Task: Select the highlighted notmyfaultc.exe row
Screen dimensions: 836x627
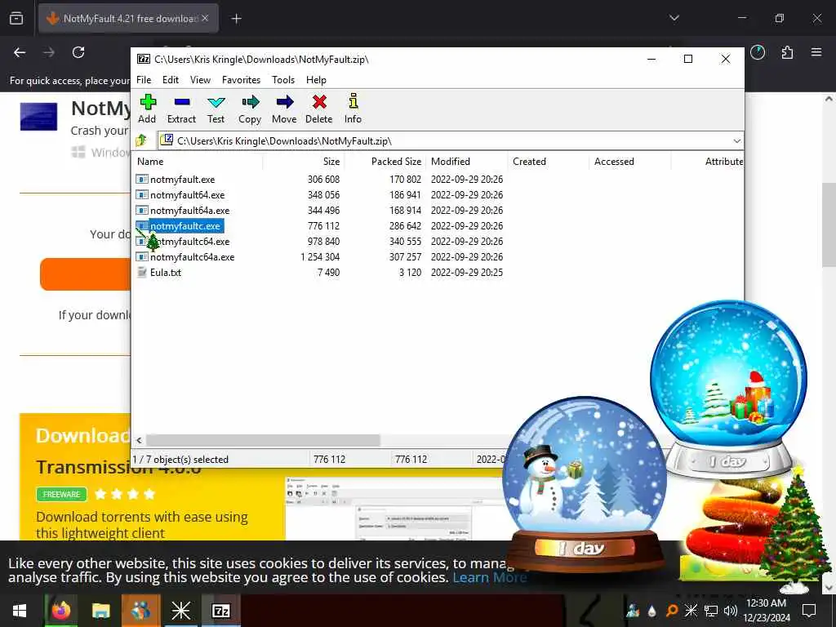Action: click(x=185, y=226)
